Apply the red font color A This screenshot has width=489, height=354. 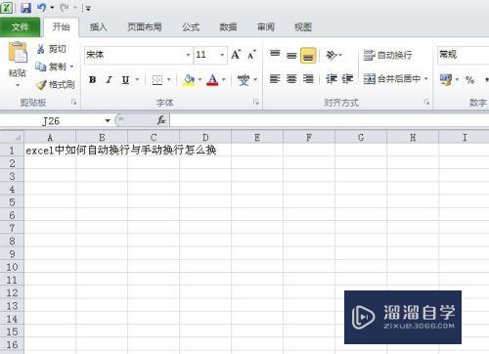point(212,79)
